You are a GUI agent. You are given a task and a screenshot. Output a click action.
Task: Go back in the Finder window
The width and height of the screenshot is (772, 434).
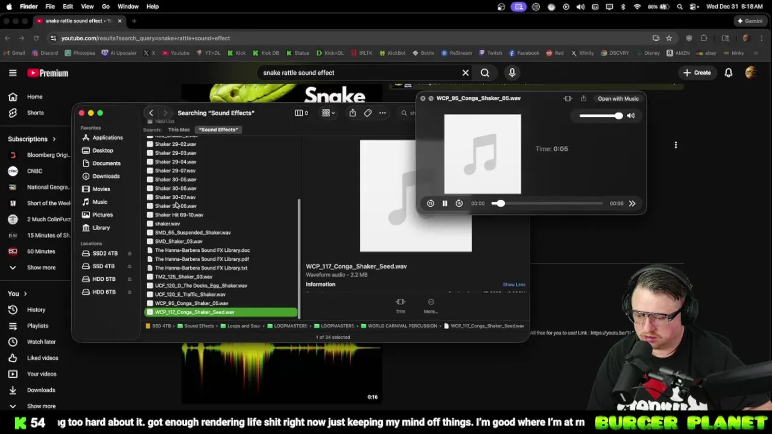(151, 113)
